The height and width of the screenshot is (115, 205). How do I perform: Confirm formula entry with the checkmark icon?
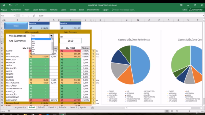[29, 16]
